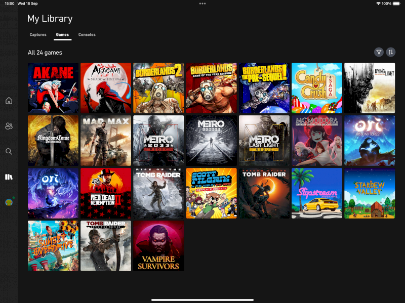
Task: Tap the Wi-Fi status icon
Action: (378, 4)
